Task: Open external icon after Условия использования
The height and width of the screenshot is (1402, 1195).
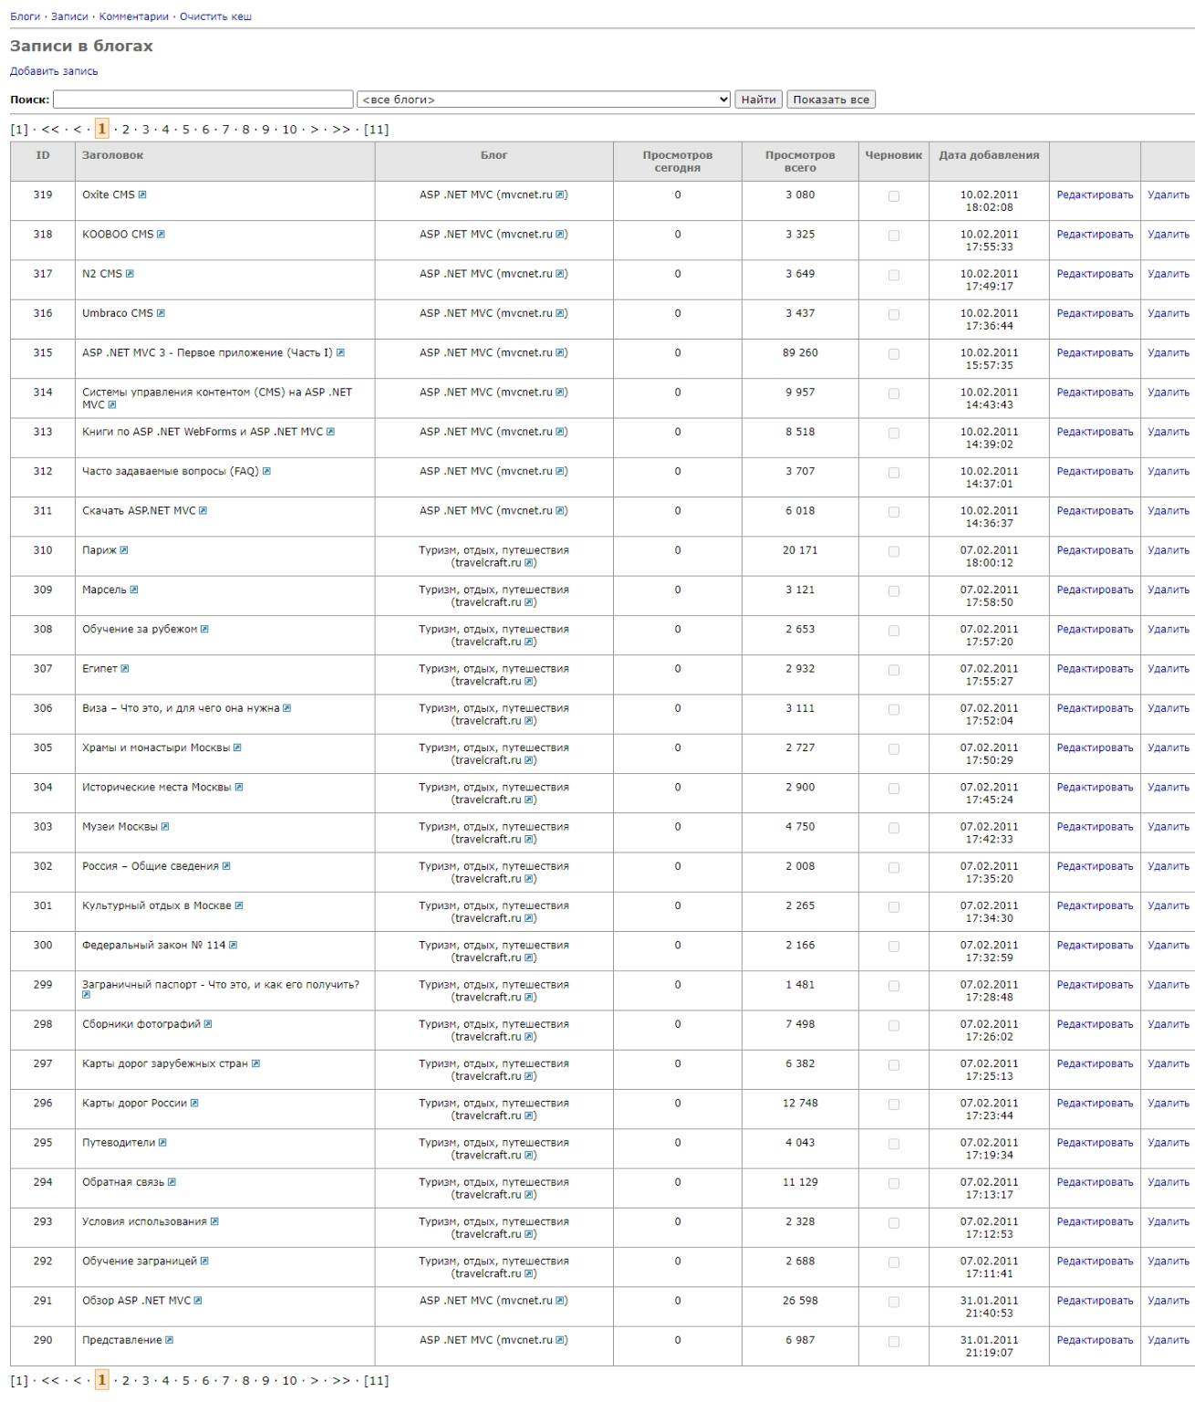Action: click(214, 1221)
